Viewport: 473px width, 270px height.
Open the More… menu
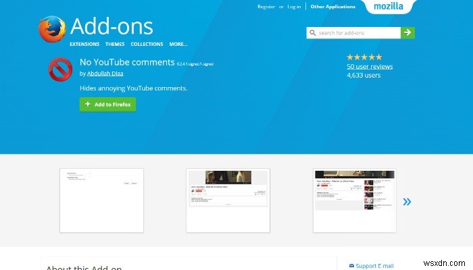pyautogui.click(x=178, y=44)
